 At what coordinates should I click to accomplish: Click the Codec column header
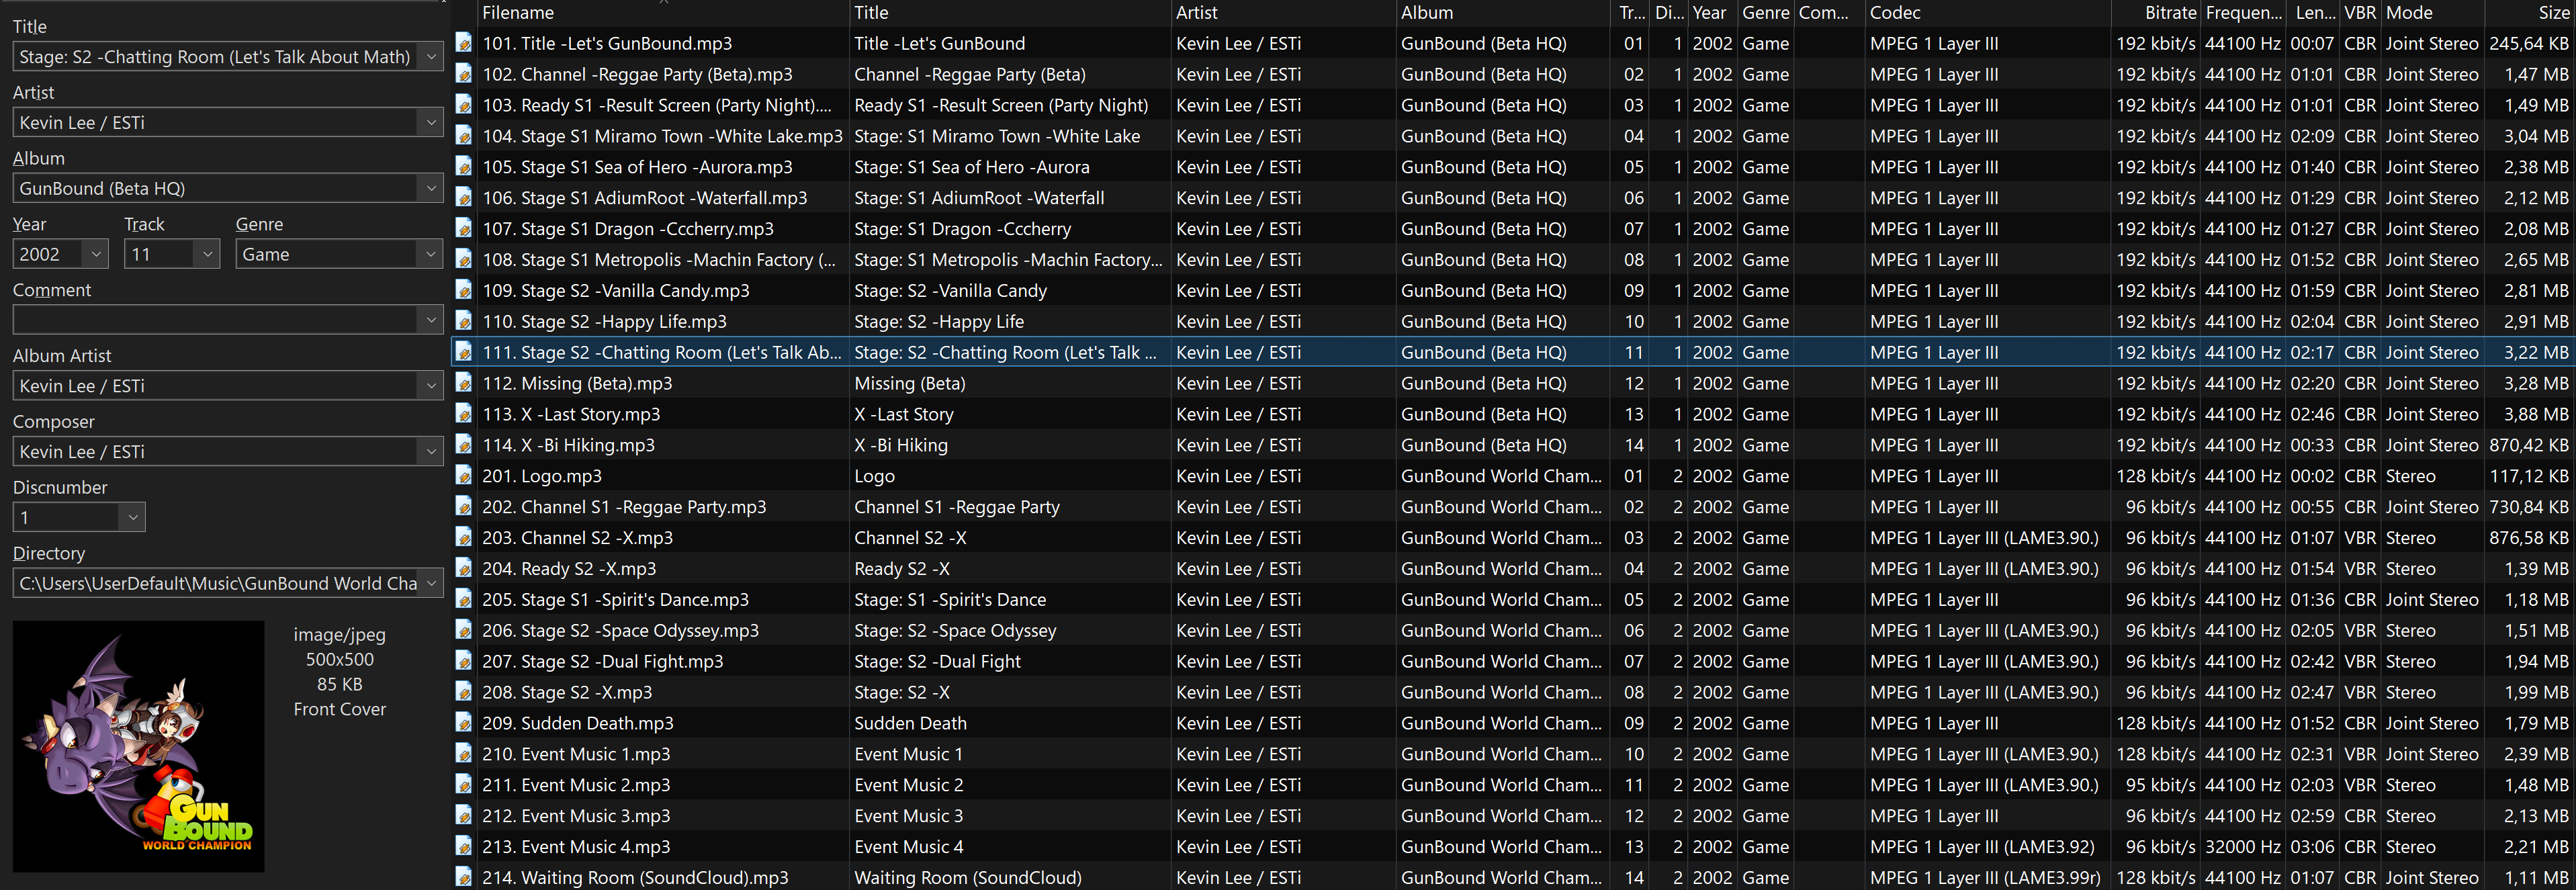[1894, 12]
